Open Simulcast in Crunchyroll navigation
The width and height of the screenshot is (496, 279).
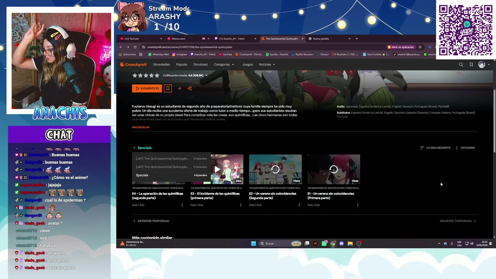[x=201, y=65]
